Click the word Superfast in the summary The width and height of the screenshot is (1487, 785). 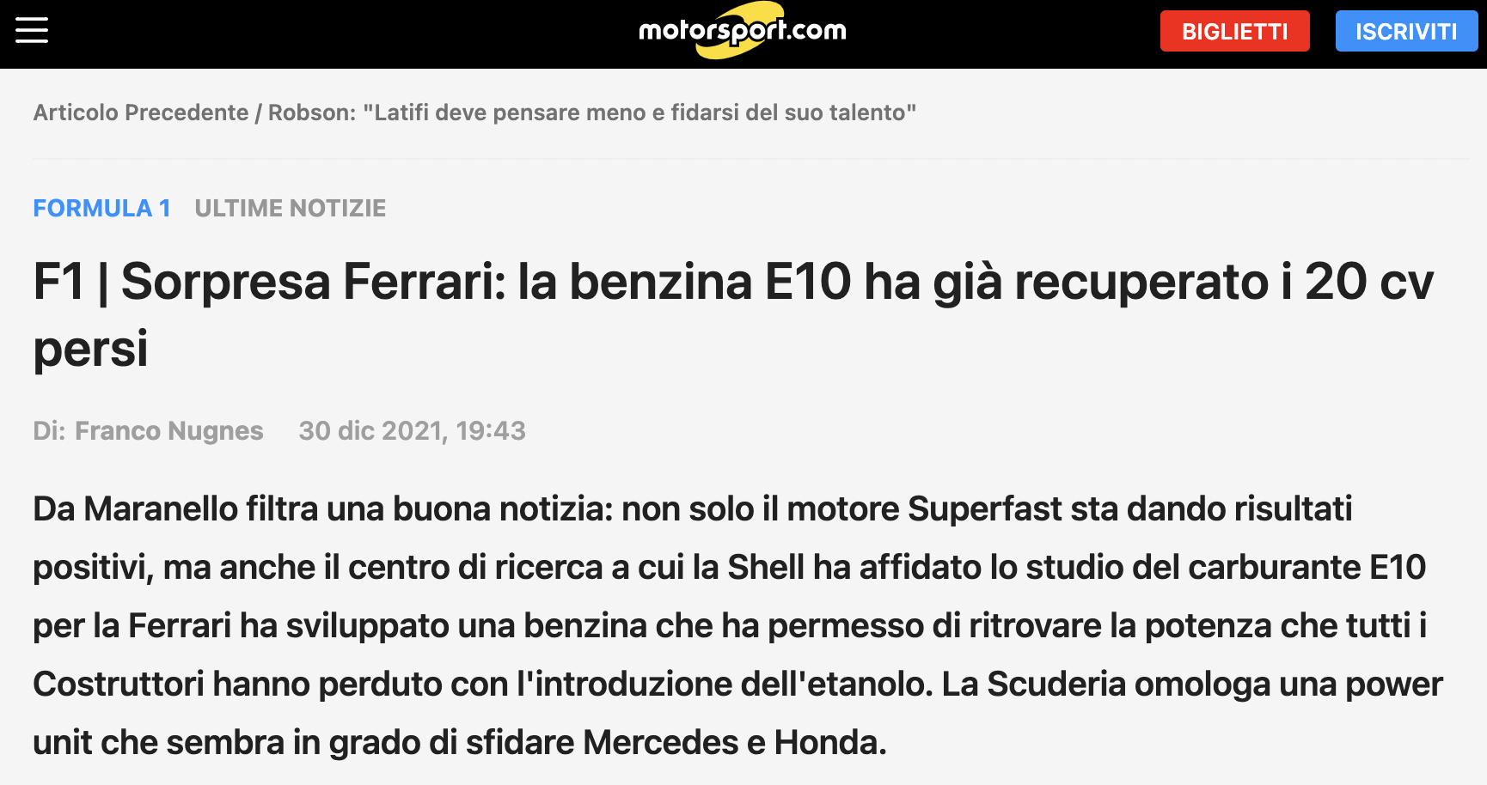click(985, 508)
